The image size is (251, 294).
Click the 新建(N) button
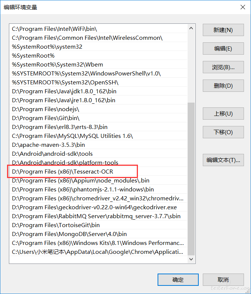coord(223,30)
